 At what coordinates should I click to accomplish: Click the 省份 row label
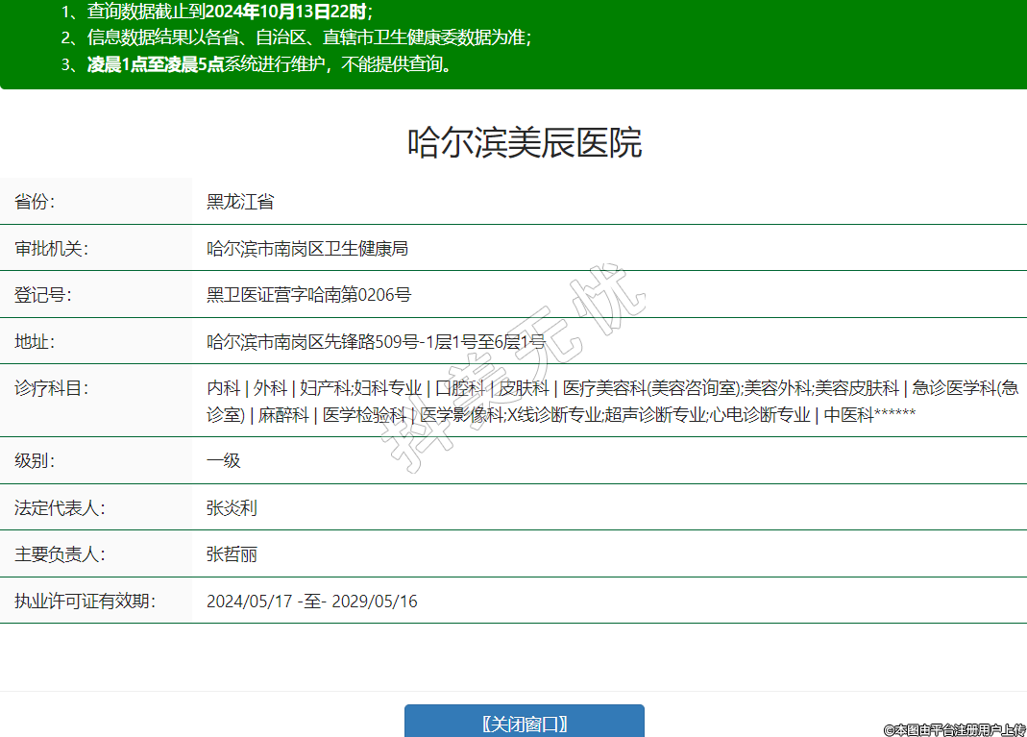point(35,202)
